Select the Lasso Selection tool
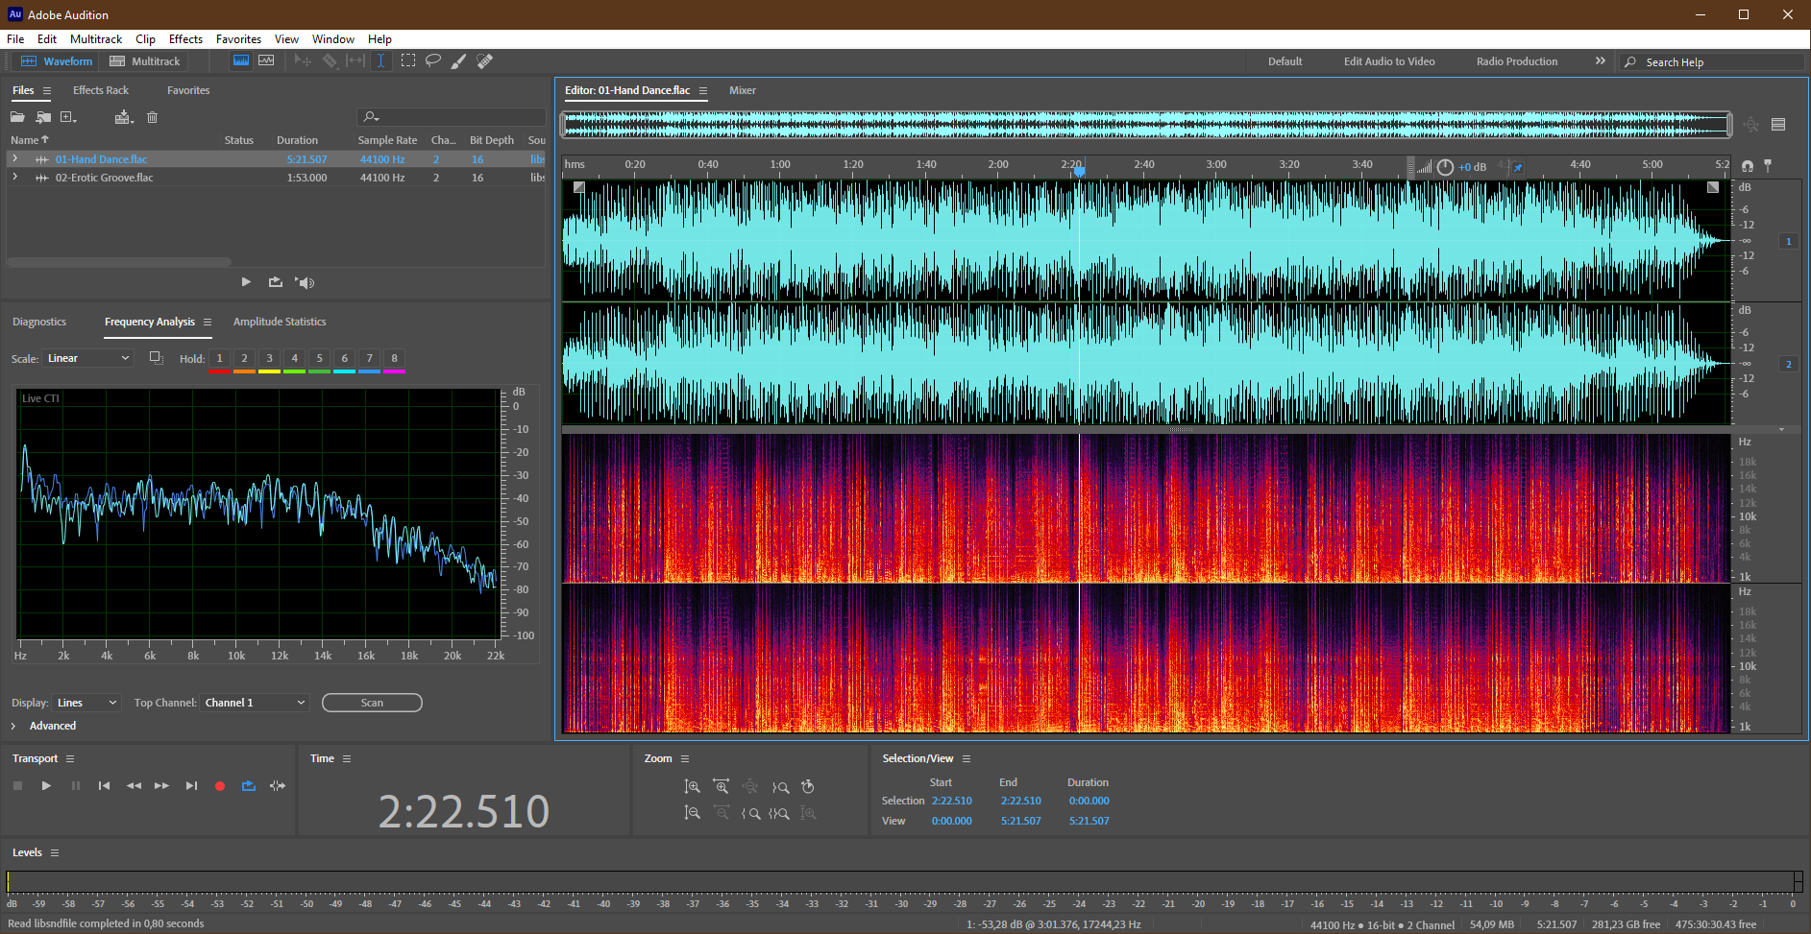1811x934 pixels. point(433,60)
